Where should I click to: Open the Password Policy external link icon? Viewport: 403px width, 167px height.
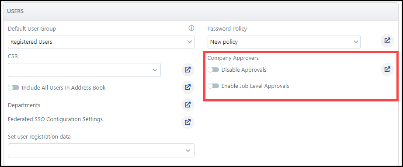coord(387,41)
